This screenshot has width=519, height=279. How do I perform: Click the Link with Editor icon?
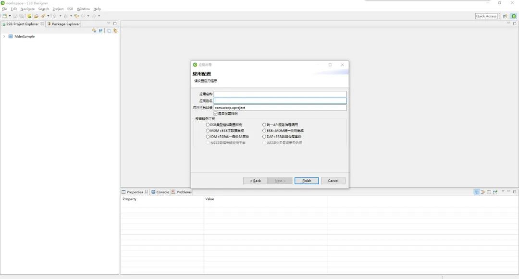(x=115, y=30)
